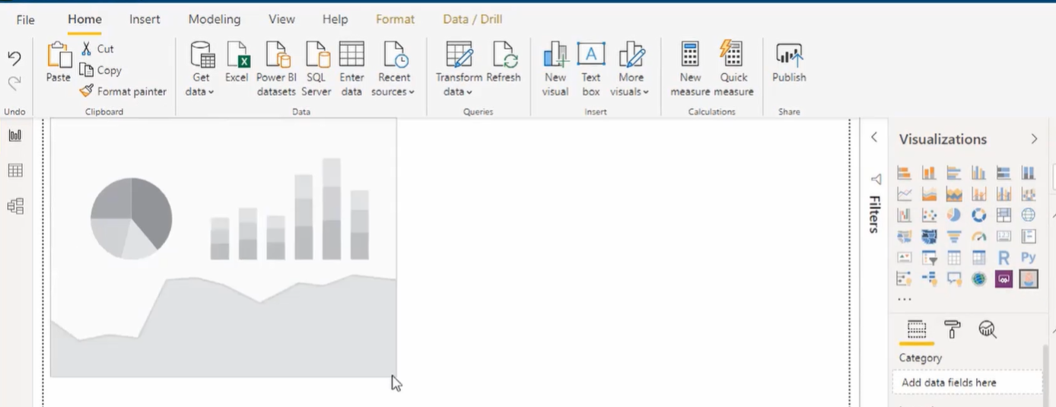Select the Q&A visual

(954, 279)
